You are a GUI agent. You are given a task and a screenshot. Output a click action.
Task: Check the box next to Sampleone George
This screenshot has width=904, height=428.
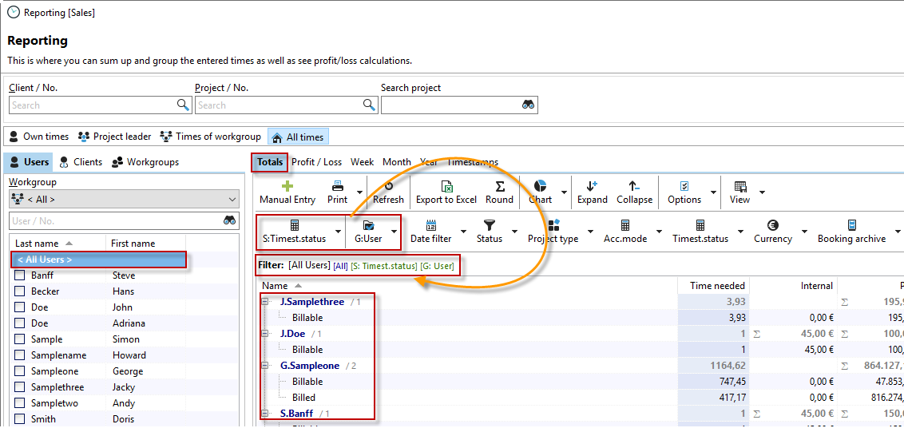20,371
